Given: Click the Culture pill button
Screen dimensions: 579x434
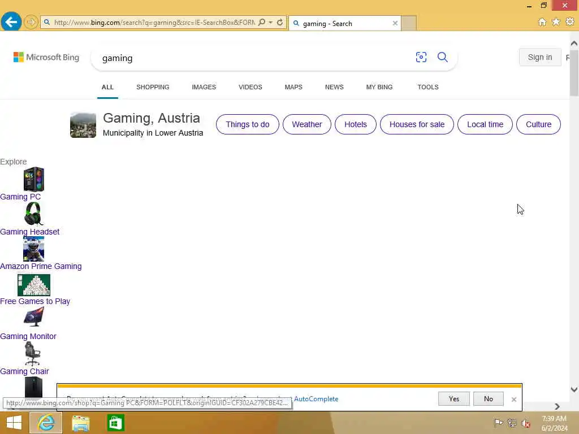Looking at the screenshot, I should pyautogui.click(x=538, y=124).
